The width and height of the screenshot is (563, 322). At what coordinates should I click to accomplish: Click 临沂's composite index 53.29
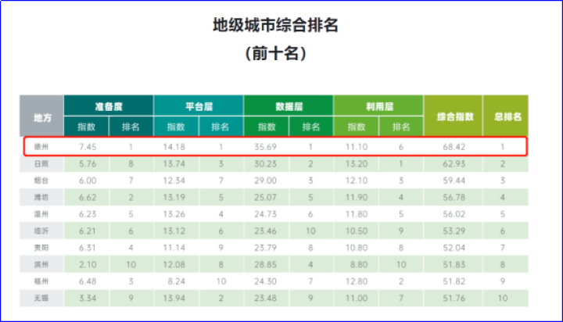[454, 231]
